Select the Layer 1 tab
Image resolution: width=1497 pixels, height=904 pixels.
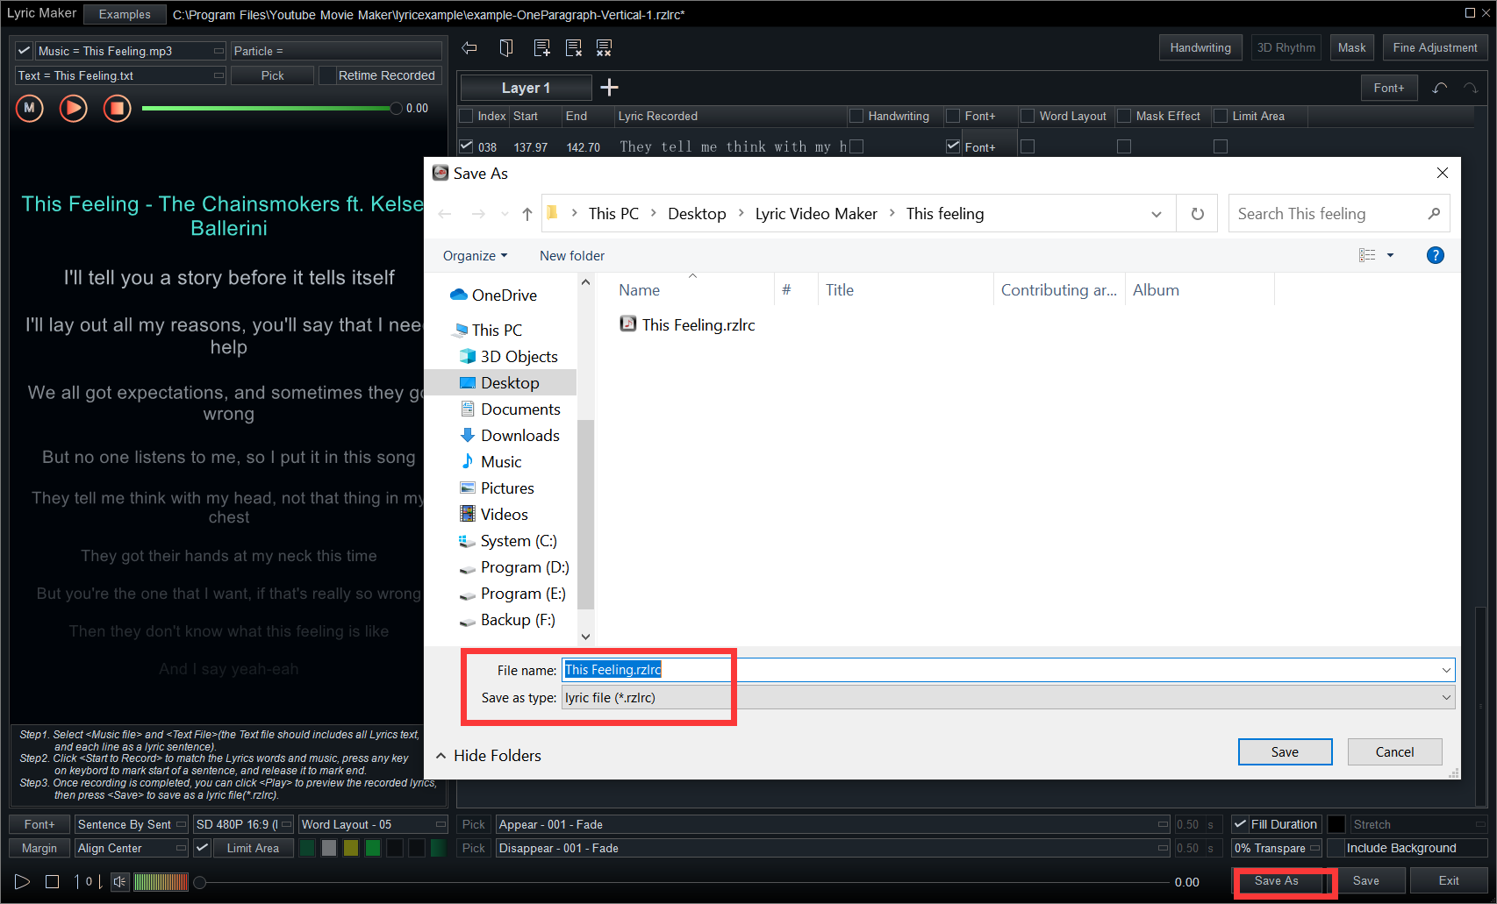point(526,88)
